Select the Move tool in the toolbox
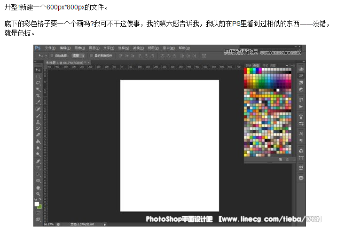The height and width of the screenshot is (227, 345). click(x=38, y=70)
